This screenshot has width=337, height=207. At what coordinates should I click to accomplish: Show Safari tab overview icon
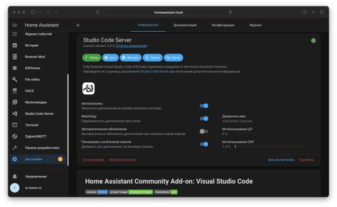(322, 12)
